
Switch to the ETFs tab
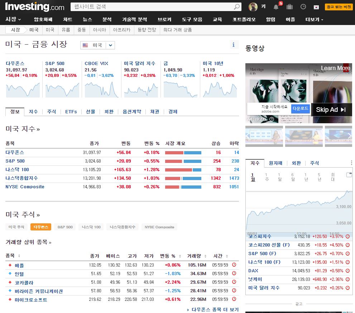[71, 111]
